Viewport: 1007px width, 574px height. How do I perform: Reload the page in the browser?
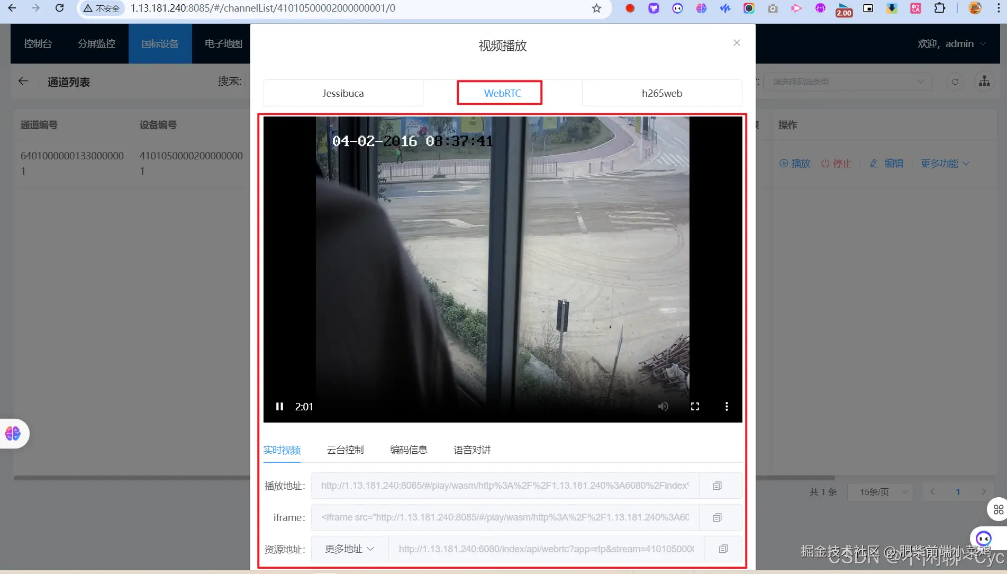pyautogui.click(x=59, y=8)
